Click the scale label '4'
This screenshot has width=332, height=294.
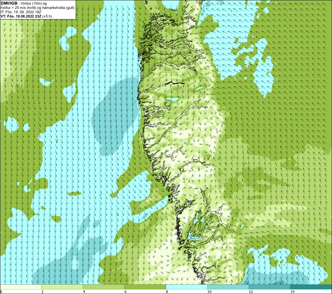coord(84,292)
